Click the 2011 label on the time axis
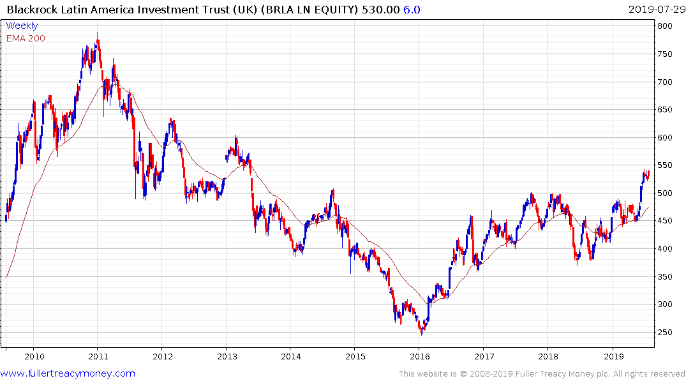The height and width of the screenshot is (383, 686). (x=98, y=356)
